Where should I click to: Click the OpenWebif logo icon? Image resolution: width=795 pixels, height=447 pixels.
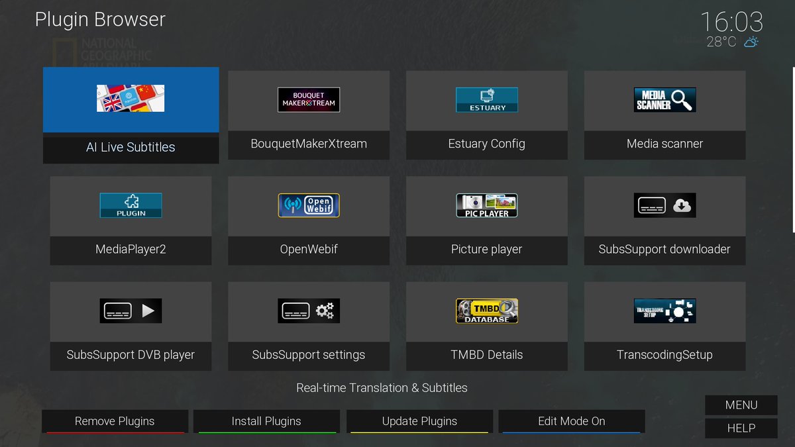309,205
